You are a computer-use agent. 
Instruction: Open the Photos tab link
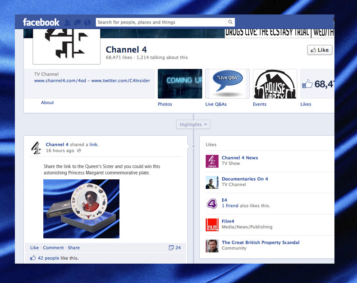pyautogui.click(x=165, y=104)
